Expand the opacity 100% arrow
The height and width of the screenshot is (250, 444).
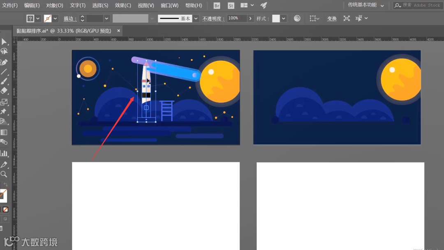point(250,18)
